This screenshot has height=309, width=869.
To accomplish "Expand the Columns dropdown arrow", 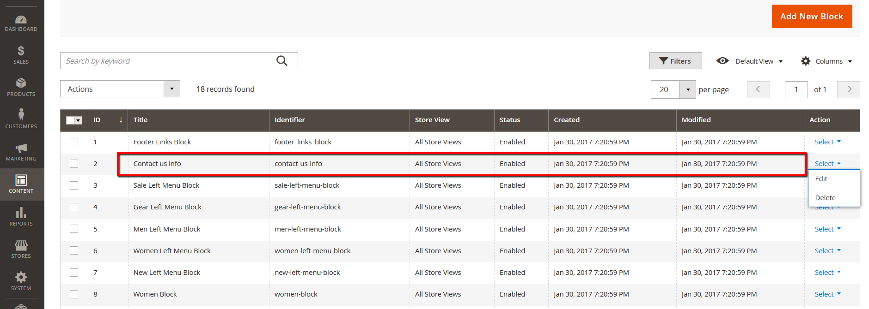I will [x=850, y=61].
